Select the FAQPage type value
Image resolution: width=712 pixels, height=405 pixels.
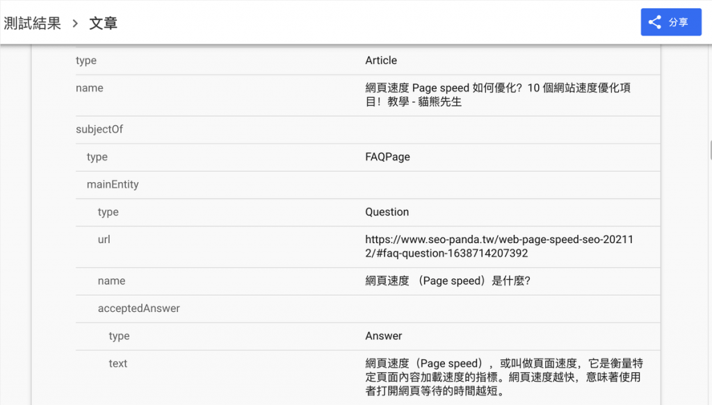click(387, 157)
